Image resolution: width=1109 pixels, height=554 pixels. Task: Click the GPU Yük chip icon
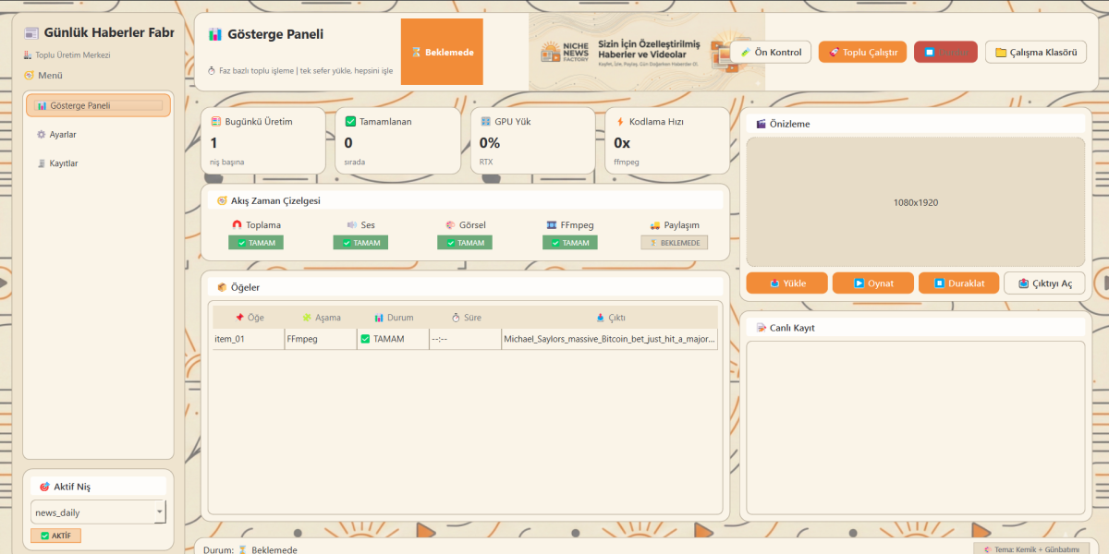485,122
